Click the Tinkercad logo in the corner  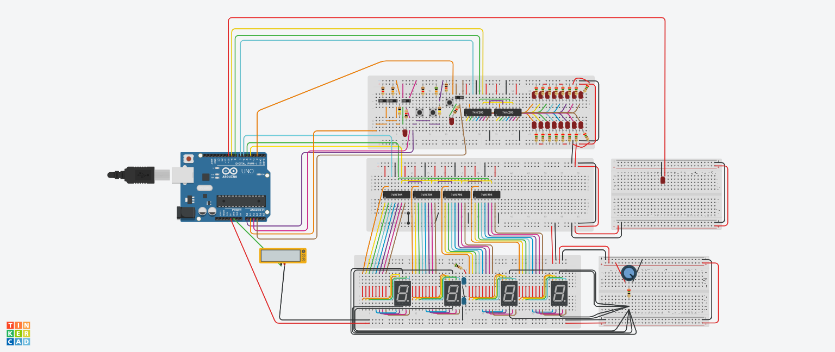pos(19,334)
